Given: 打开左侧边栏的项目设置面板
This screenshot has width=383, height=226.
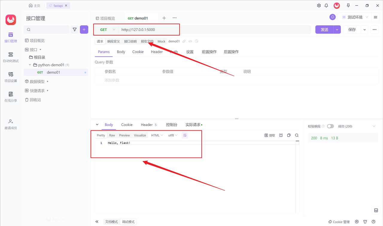Looking at the screenshot, I should tap(10, 77).
